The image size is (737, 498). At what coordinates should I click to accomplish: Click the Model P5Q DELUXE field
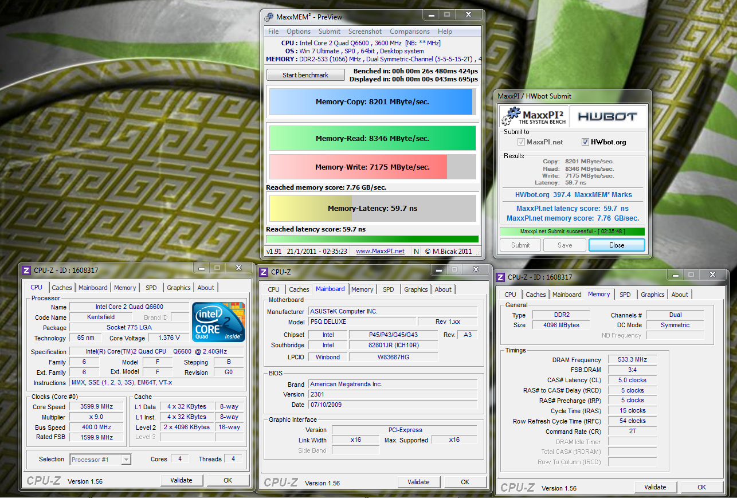(x=362, y=321)
